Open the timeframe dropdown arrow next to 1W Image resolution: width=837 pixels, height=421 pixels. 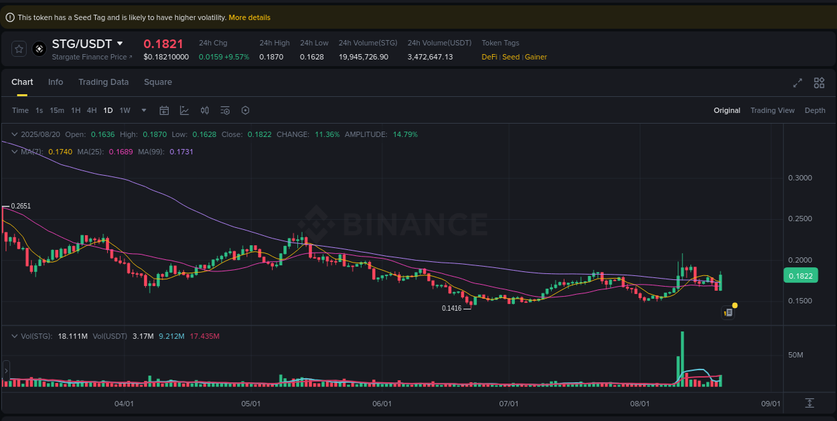point(143,110)
